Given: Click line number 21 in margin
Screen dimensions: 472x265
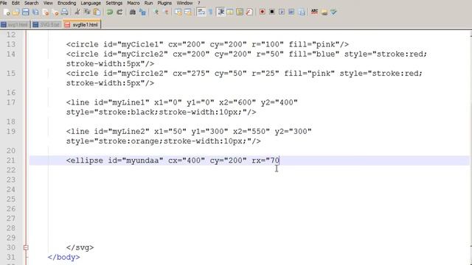Looking at the screenshot, I should [x=11, y=160].
